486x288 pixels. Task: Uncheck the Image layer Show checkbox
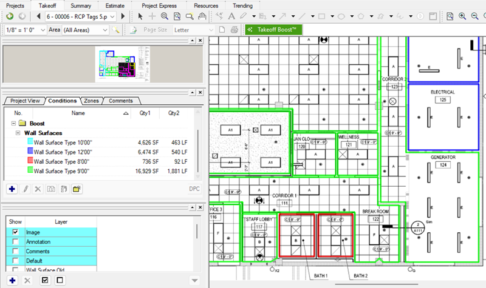15,232
